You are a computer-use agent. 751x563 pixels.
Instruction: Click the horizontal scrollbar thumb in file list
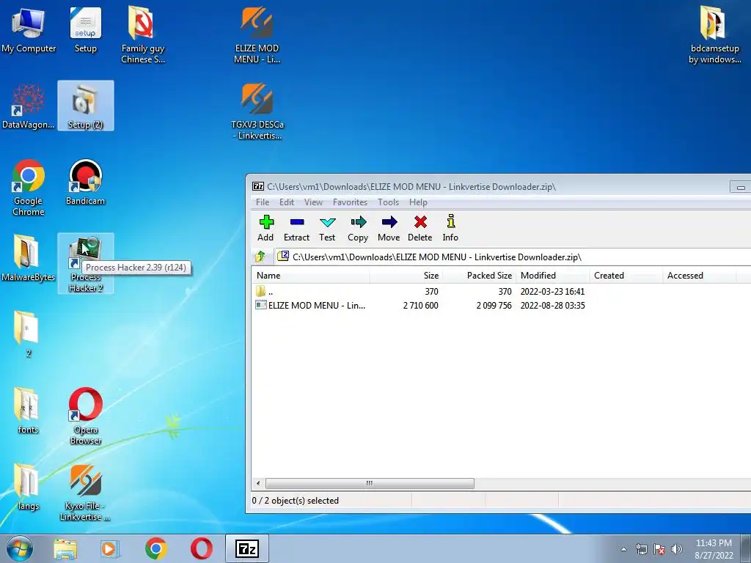tap(370, 483)
